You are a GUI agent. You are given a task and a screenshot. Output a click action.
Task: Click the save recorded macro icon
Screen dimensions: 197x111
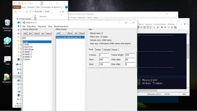[175, 27]
